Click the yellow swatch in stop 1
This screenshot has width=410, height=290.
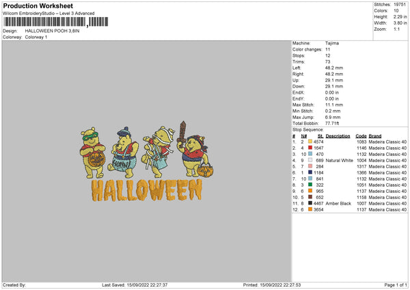click(x=311, y=142)
